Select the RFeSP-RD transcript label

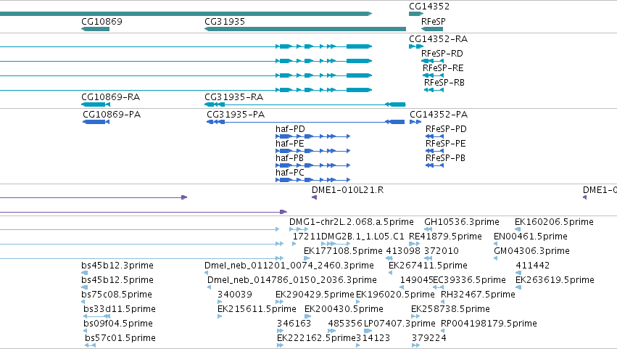[442, 53]
